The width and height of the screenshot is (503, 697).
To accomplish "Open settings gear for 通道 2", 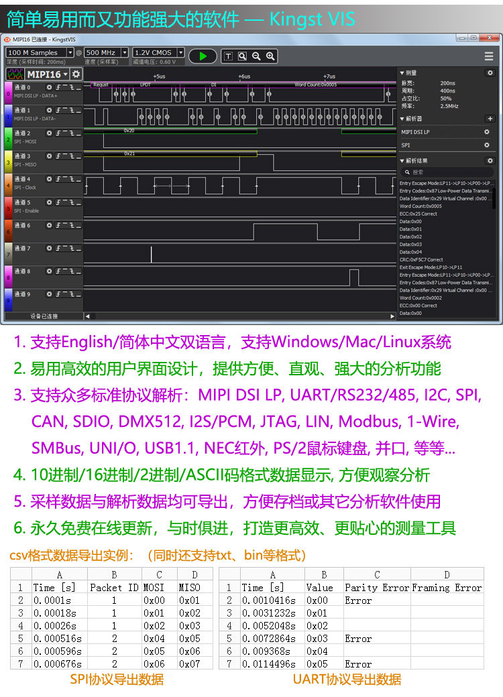I will (x=50, y=133).
